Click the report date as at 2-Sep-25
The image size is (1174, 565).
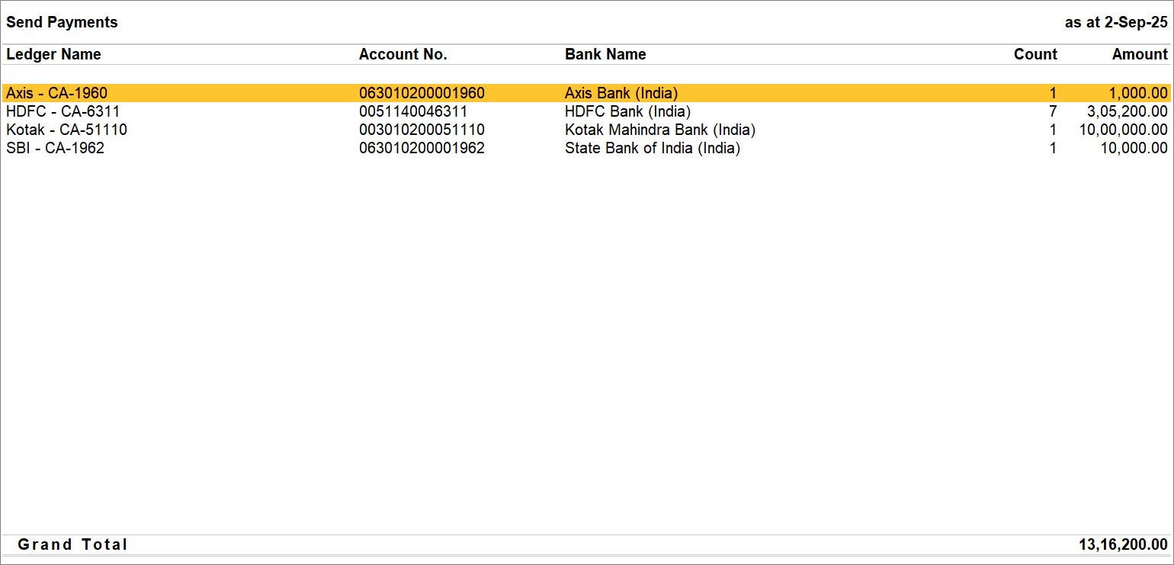point(1115,22)
